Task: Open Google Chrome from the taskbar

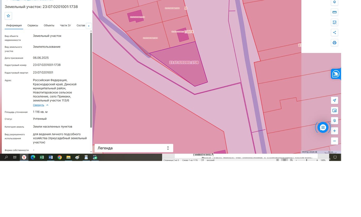Action: point(60,157)
